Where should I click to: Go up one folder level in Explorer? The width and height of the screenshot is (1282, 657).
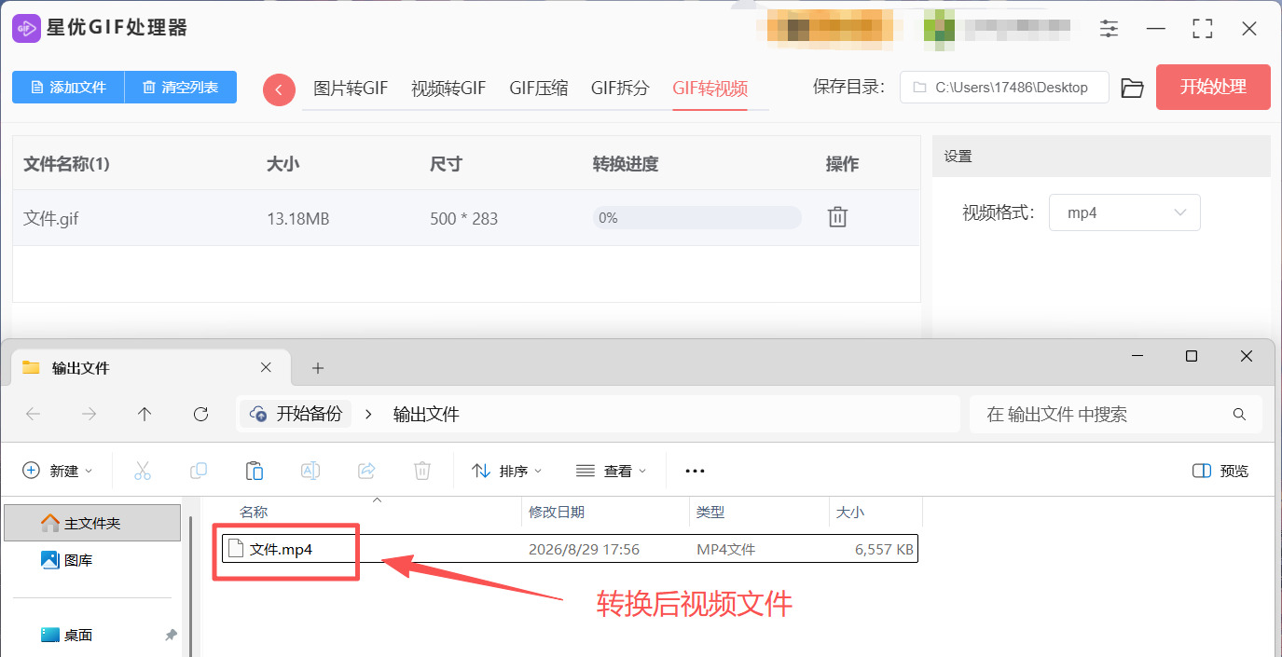pyautogui.click(x=145, y=414)
